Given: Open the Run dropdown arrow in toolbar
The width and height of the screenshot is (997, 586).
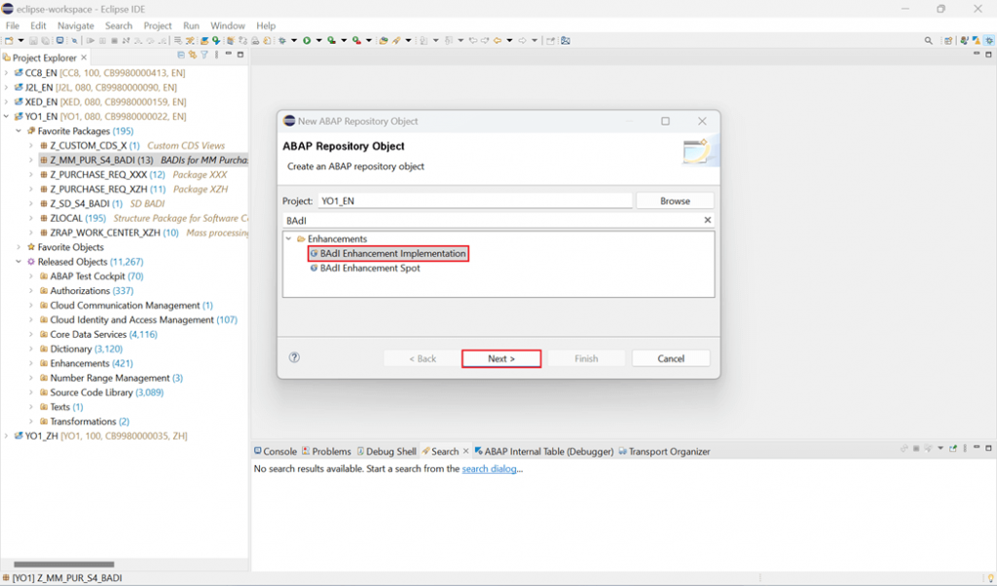Looking at the screenshot, I should (318, 41).
